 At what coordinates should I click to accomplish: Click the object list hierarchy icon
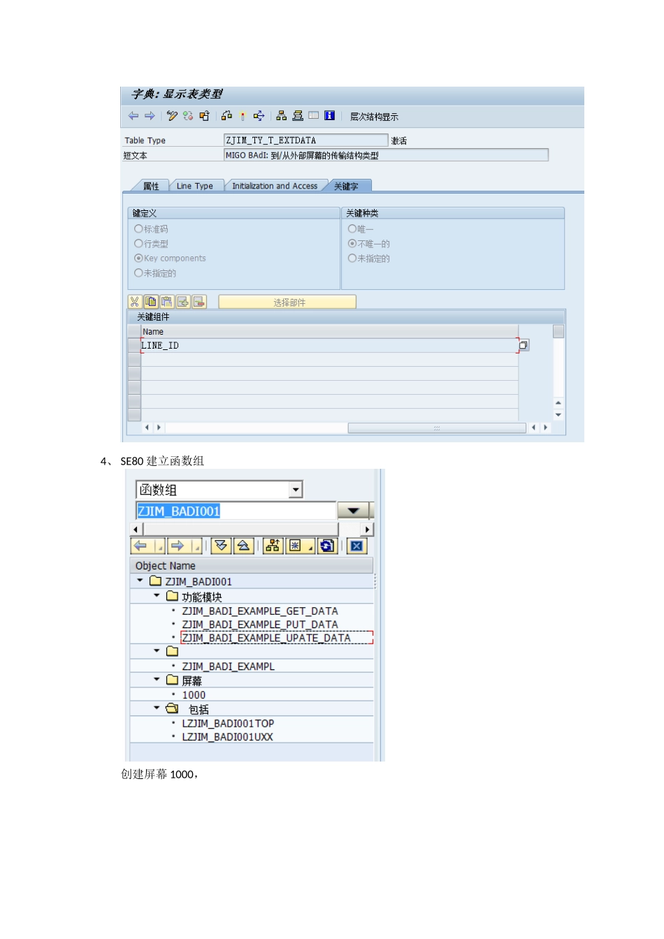(x=282, y=116)
